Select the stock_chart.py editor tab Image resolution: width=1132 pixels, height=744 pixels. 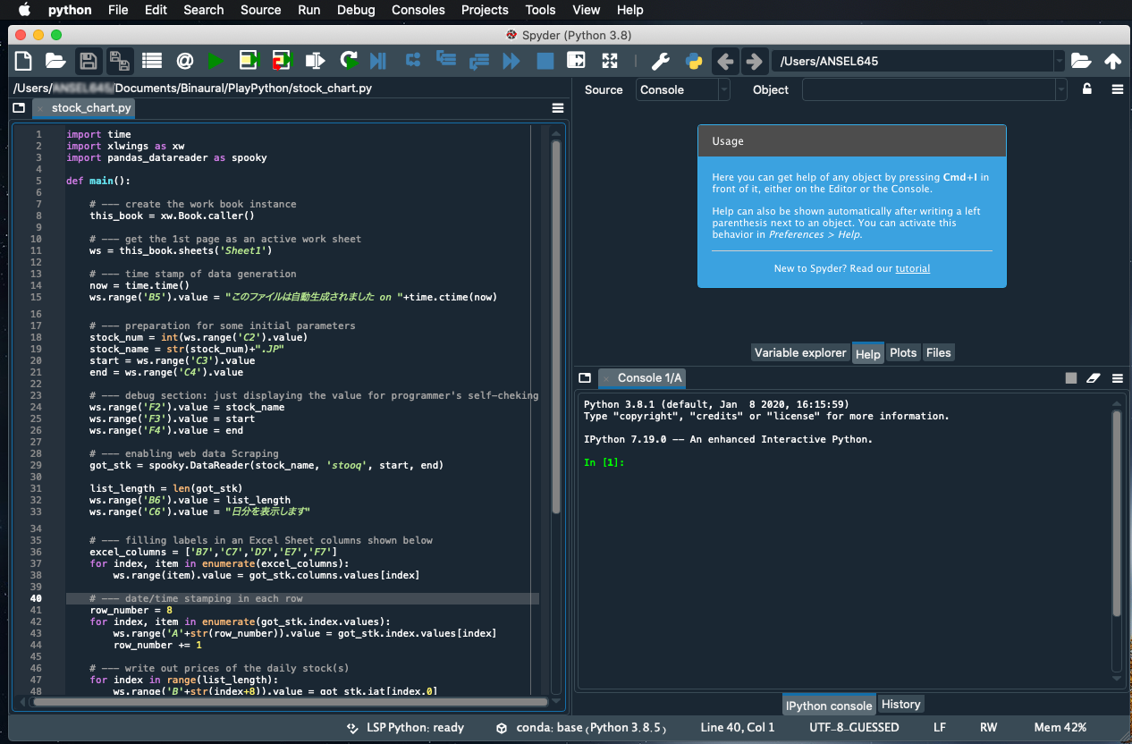click(91, 108)
